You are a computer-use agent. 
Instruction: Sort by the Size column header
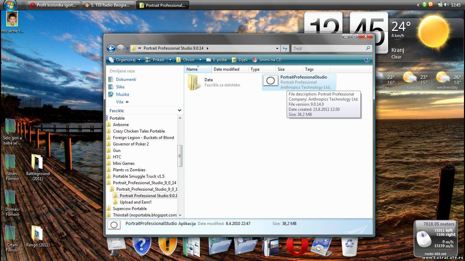point(289,69)
